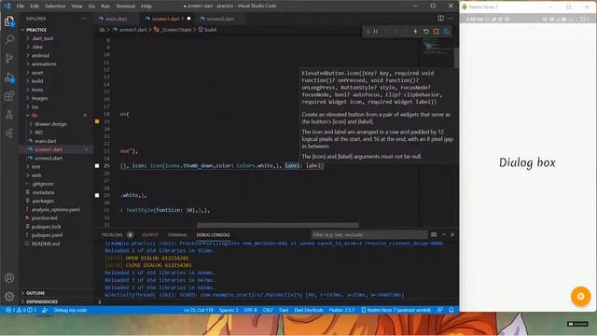
Task: Click the Ln 25 Col 110 indicator
Action: (199, 310)
